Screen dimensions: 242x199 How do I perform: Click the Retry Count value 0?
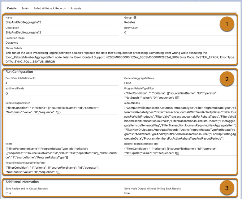tap(125, 32)
